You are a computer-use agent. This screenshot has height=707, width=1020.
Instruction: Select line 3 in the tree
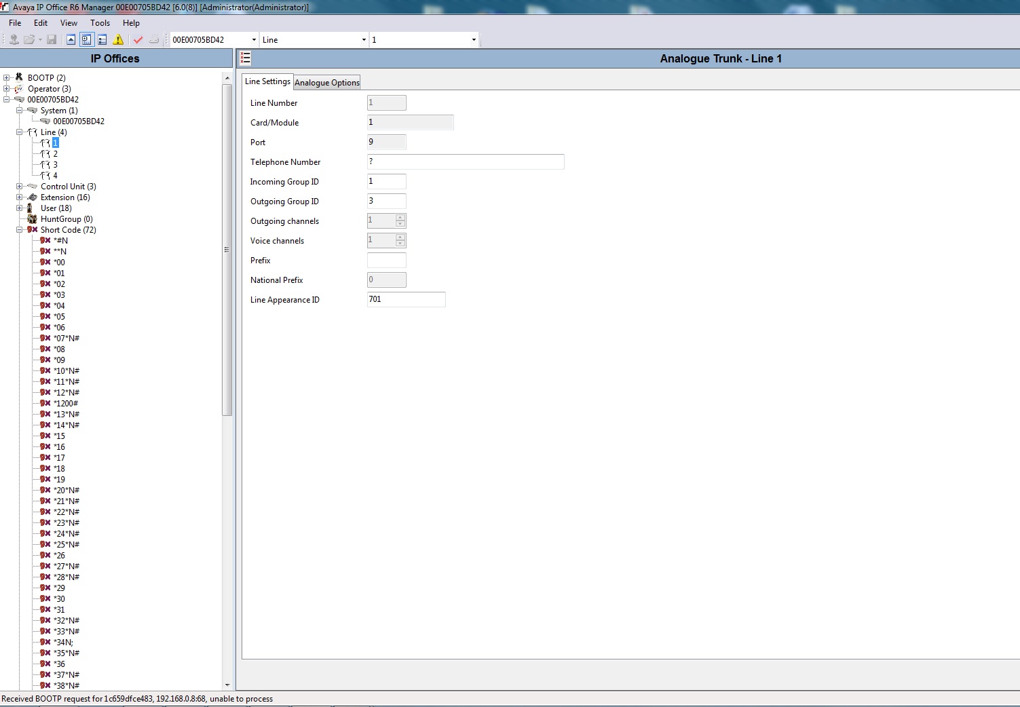(x=55, y=165)
